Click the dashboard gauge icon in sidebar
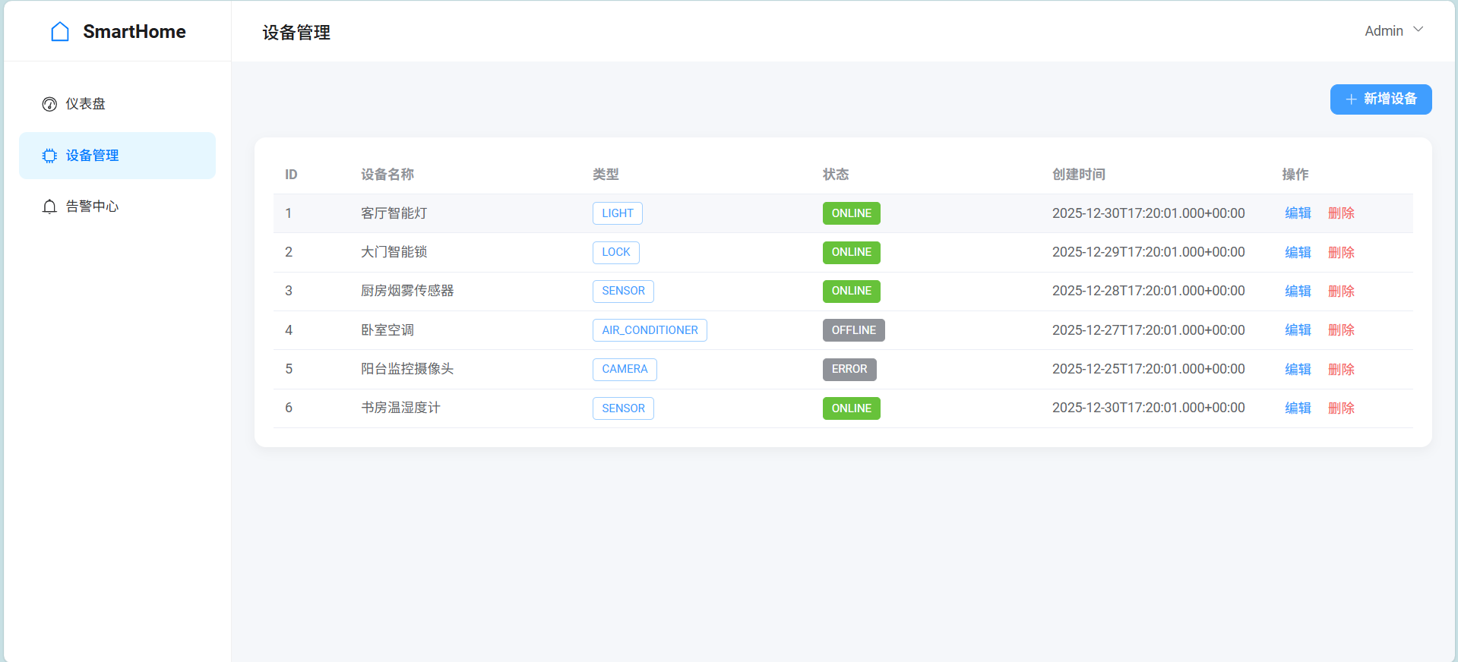The image size is (1458, 662). [x=49, y=104]
